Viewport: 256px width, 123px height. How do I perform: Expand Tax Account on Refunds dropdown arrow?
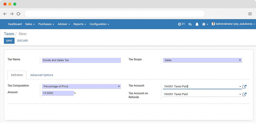[240, 94]
